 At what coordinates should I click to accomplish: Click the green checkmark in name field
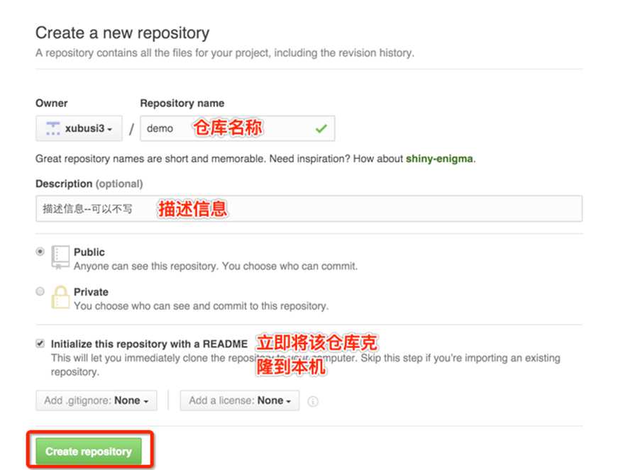[x=321, y=128]
